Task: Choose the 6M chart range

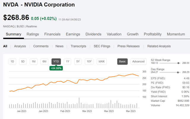Action: point(44,62)
